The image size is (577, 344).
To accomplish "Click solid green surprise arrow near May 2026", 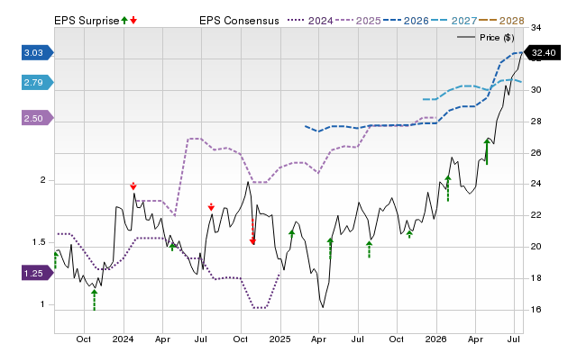I will [487, 151].
